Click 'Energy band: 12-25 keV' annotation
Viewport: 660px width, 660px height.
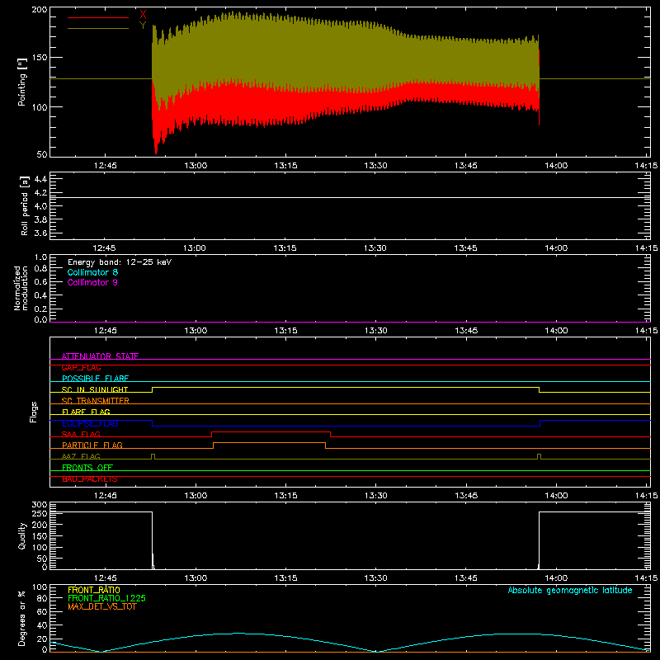click(x=120, y=262)
